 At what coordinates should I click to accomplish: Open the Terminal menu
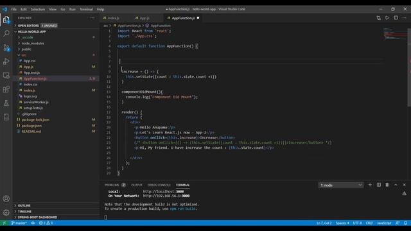coord(86,9)
